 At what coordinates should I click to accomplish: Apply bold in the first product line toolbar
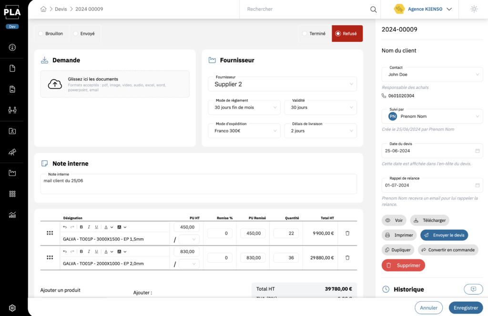point(81,227)
